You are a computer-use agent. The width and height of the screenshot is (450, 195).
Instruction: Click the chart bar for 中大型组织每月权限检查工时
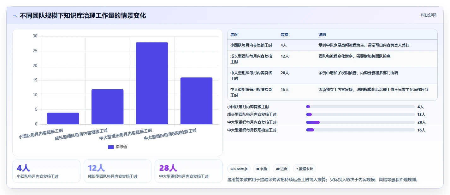(196, 101)
